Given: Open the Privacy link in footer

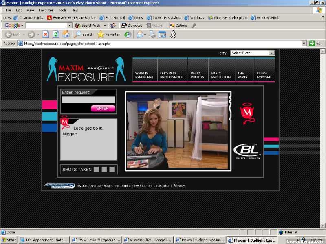Looking at the screenshot, I should point(179,186).
